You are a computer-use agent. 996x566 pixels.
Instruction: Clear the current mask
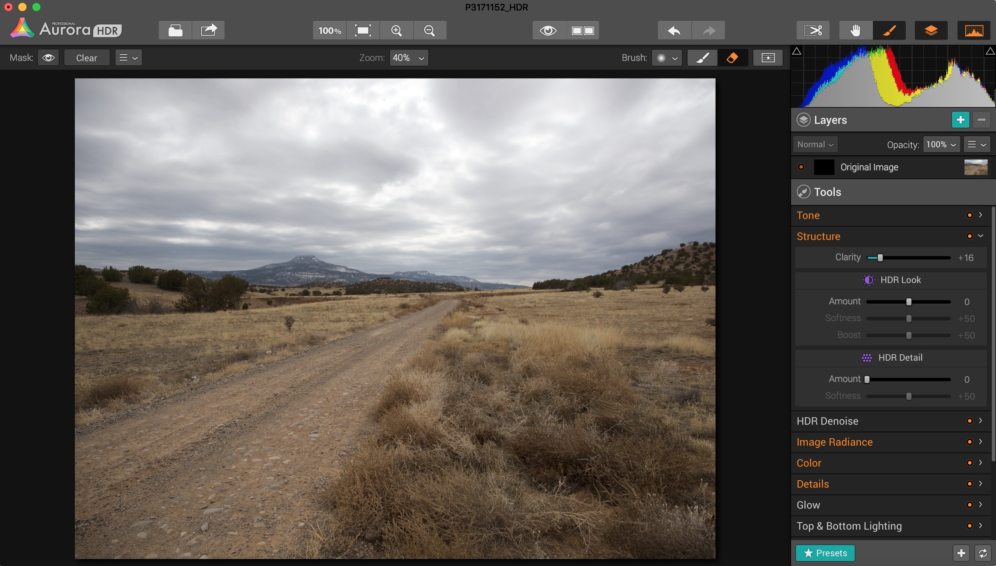86,58
